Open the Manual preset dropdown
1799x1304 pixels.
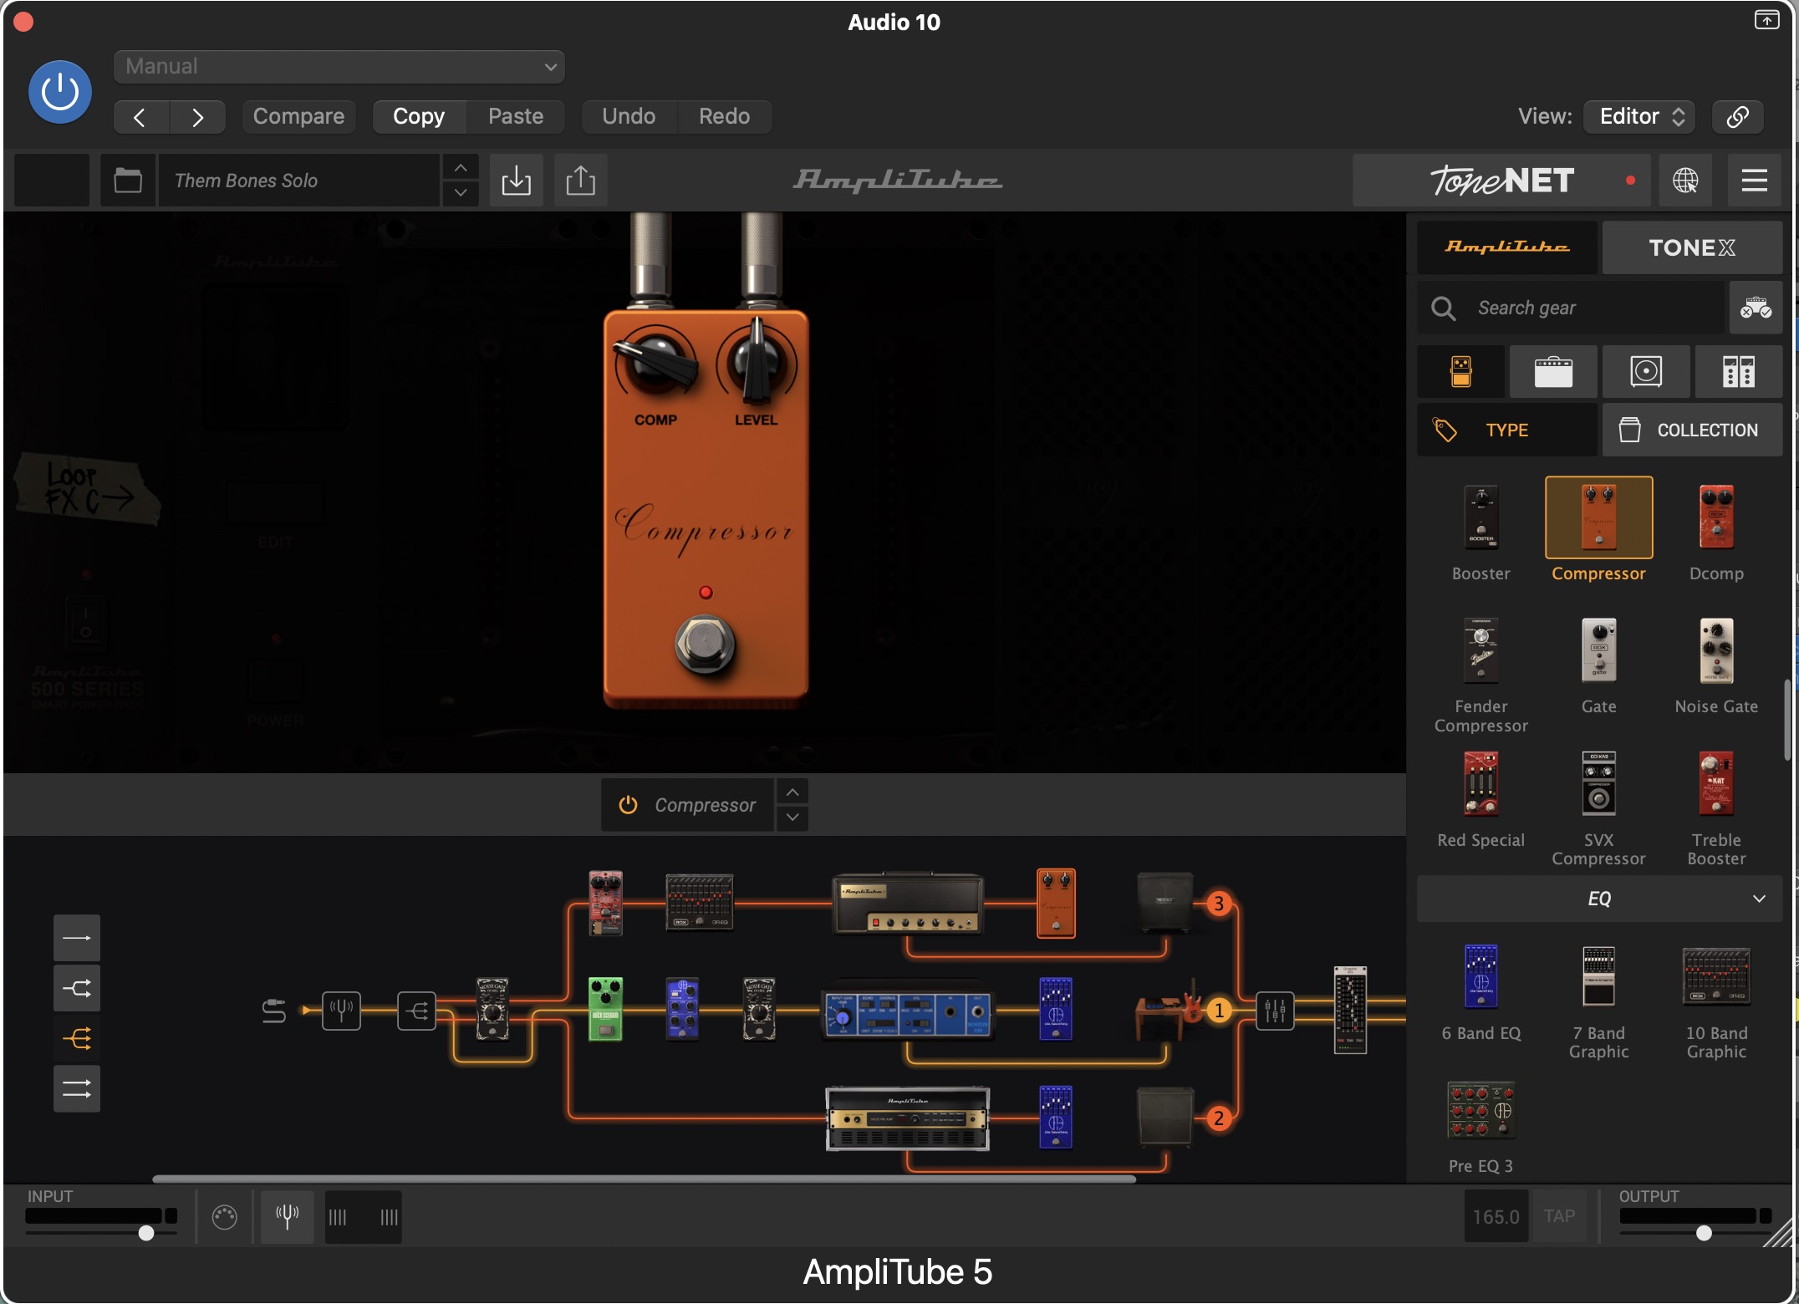[339, 66]
